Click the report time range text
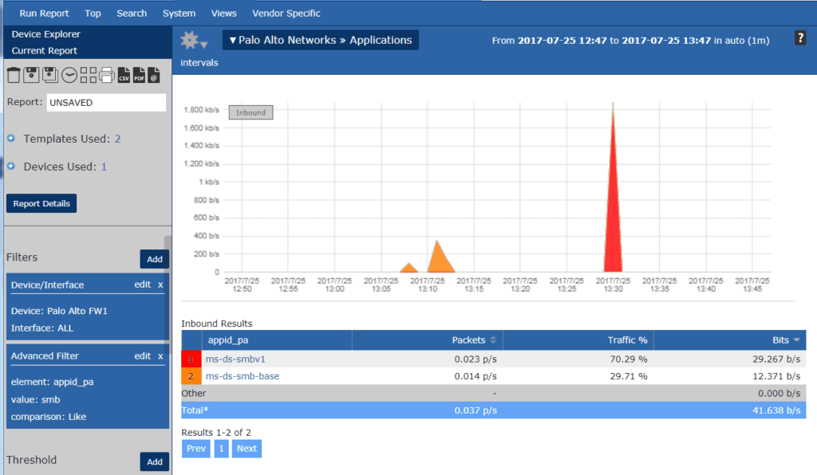 click(x=630, y=41)
